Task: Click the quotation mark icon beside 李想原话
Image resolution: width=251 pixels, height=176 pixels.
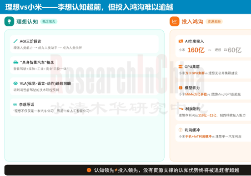Action: point(15,104)
